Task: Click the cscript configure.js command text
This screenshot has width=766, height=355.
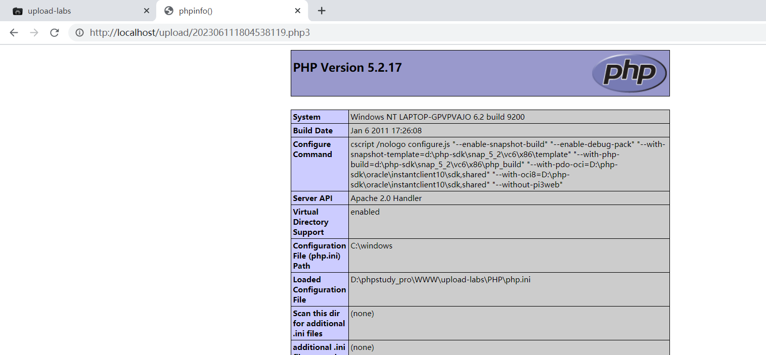Action: [508, 165]
